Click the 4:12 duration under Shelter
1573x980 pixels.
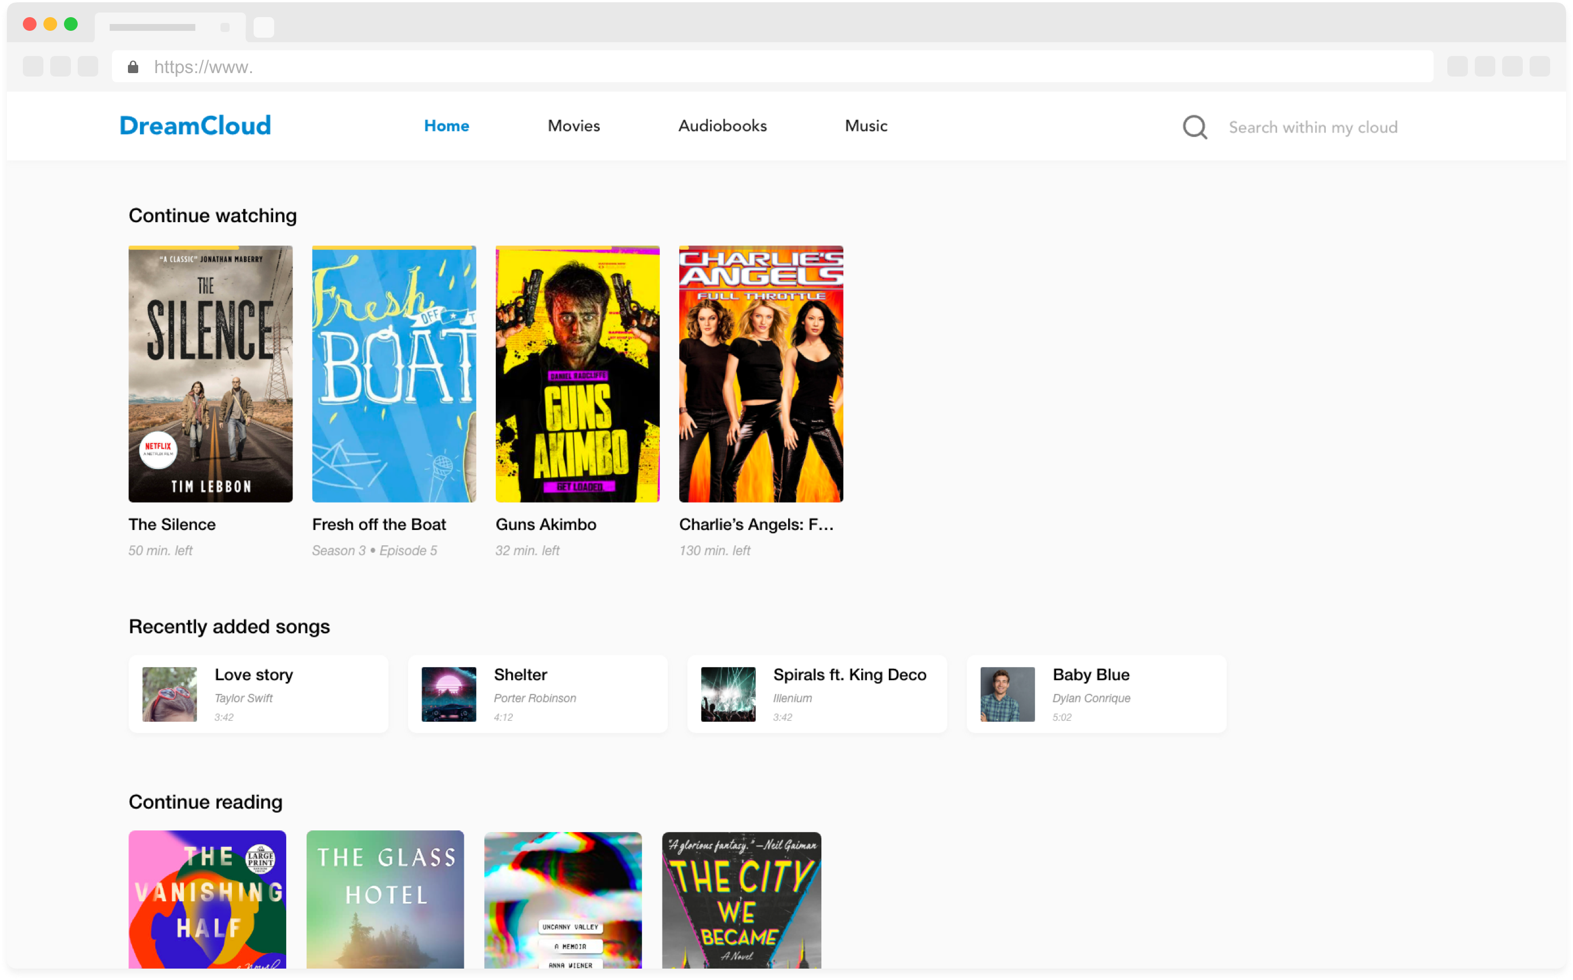click(504, 717)
